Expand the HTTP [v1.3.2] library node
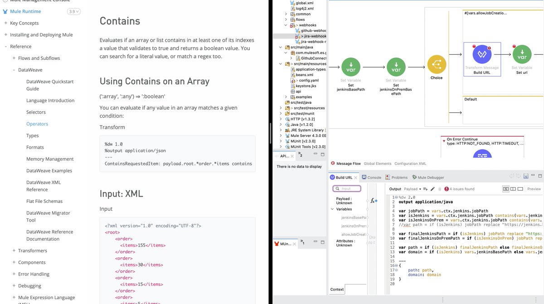 [x=281, y=119]
